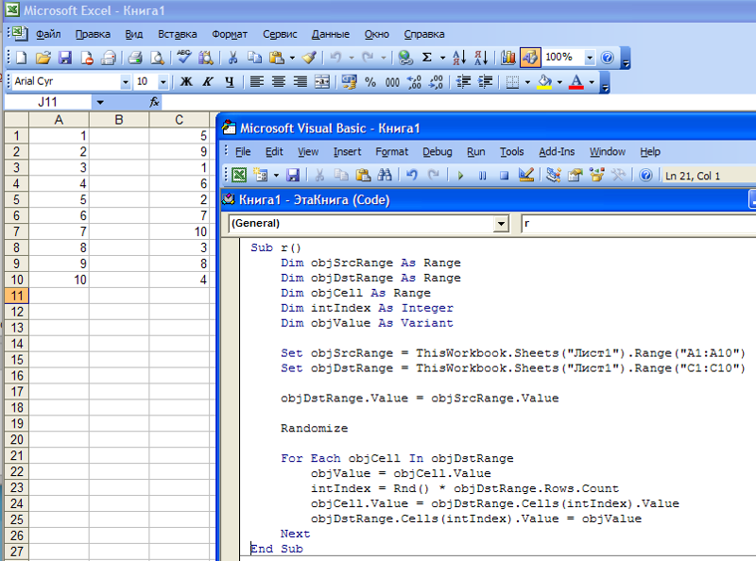The height and width of the screenshot is (561, 756).
Task: Click the Print icon in Excel toolbar
Action: pyautogui.click(x=135, y=58)
